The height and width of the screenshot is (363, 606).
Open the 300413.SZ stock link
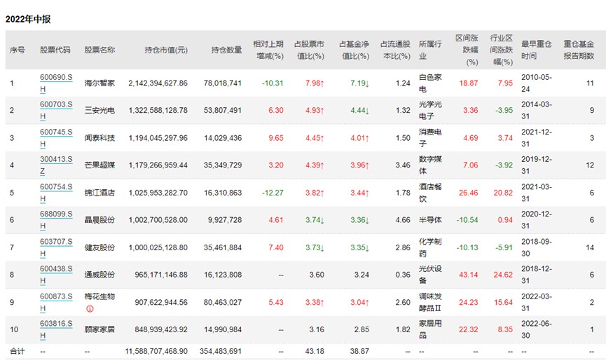point(55,165)
